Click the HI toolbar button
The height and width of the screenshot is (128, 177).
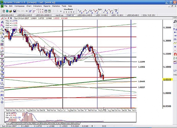click(27, 11)
